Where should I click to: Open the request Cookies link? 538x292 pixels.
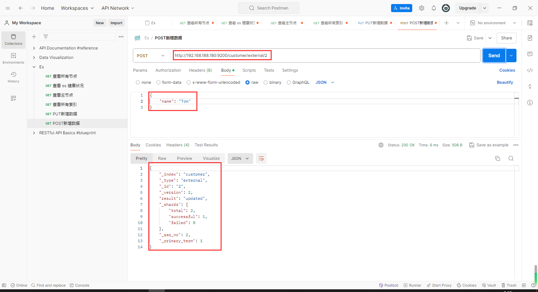tap(507, 70)
